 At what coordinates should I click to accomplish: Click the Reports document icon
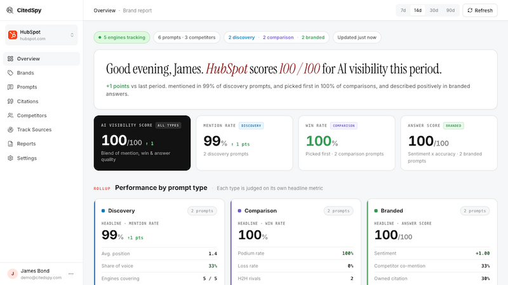(10, 144)
